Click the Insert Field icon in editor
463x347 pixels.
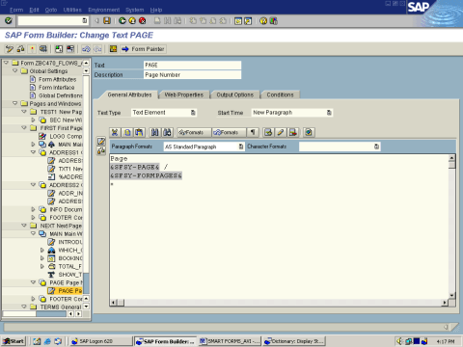tap(268, 132)
